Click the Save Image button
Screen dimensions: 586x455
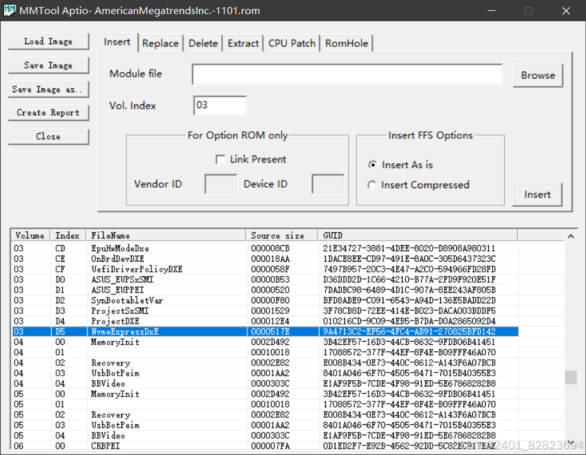49,65
